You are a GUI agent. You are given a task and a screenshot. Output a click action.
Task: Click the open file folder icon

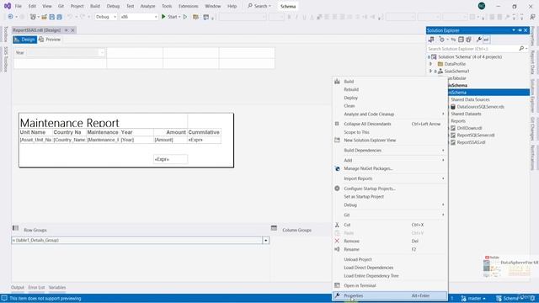tap(44, 17)
